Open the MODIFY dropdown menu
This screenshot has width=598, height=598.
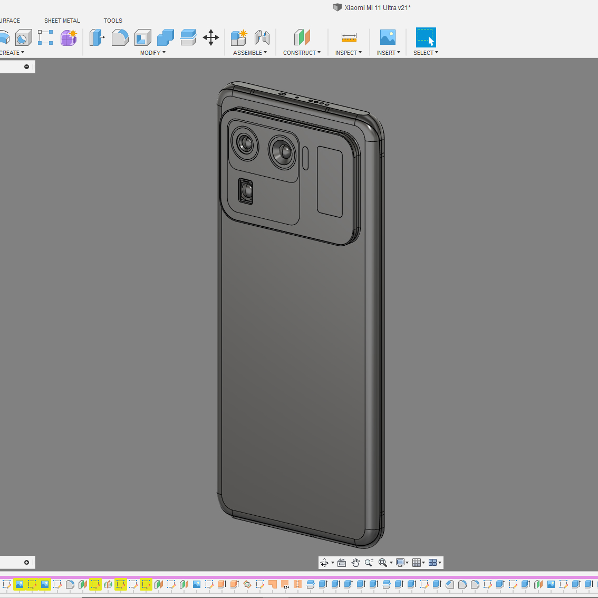[153, 53]
